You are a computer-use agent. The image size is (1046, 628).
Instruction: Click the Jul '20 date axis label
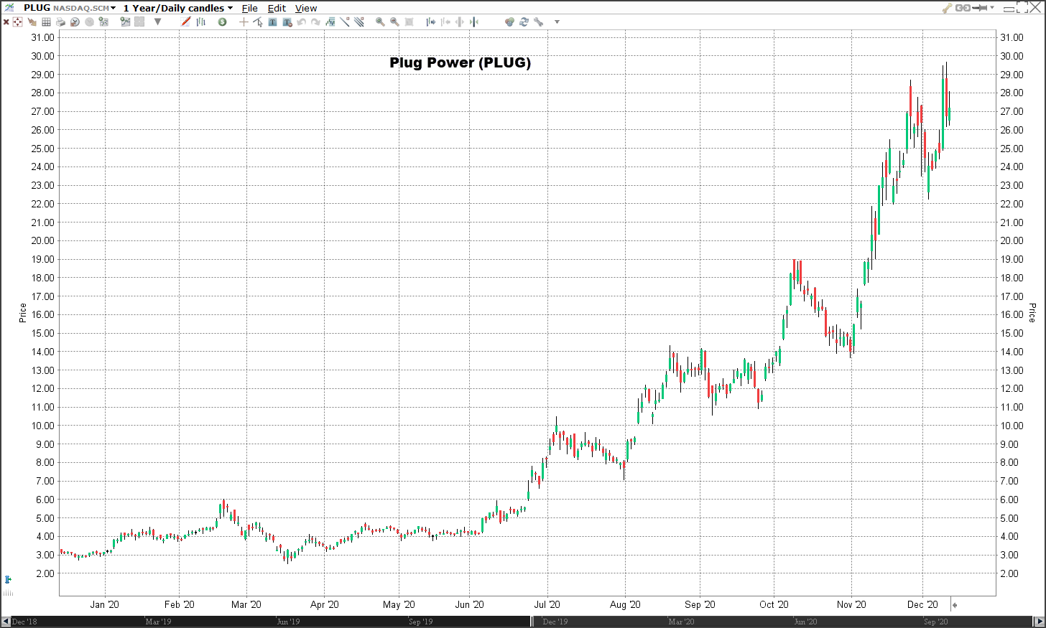(547, 604)
